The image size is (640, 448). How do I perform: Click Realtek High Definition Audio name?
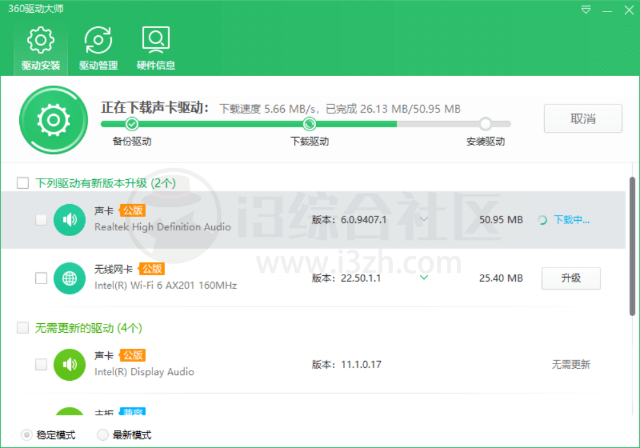pyautogui.click(x=163, y=227)
